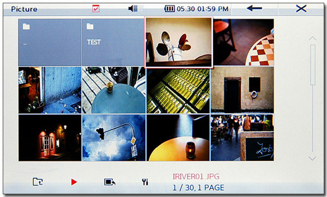The height and width of the screenshot is (197, 327).
Task: Open the red calendar checkmark icon
Action: tap(96, 9)
